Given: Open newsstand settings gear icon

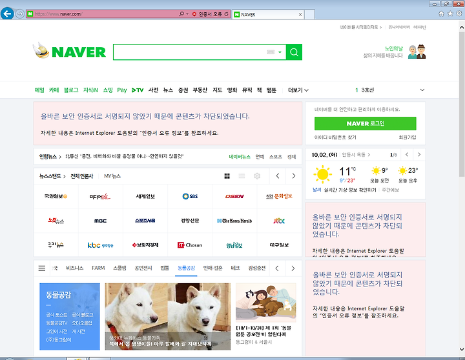Looking at the screenshot, I should (x=257, y=176).
